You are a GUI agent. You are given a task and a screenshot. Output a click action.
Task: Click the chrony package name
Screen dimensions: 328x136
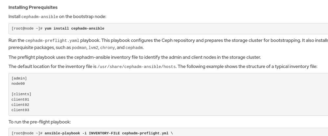(108, 48)
